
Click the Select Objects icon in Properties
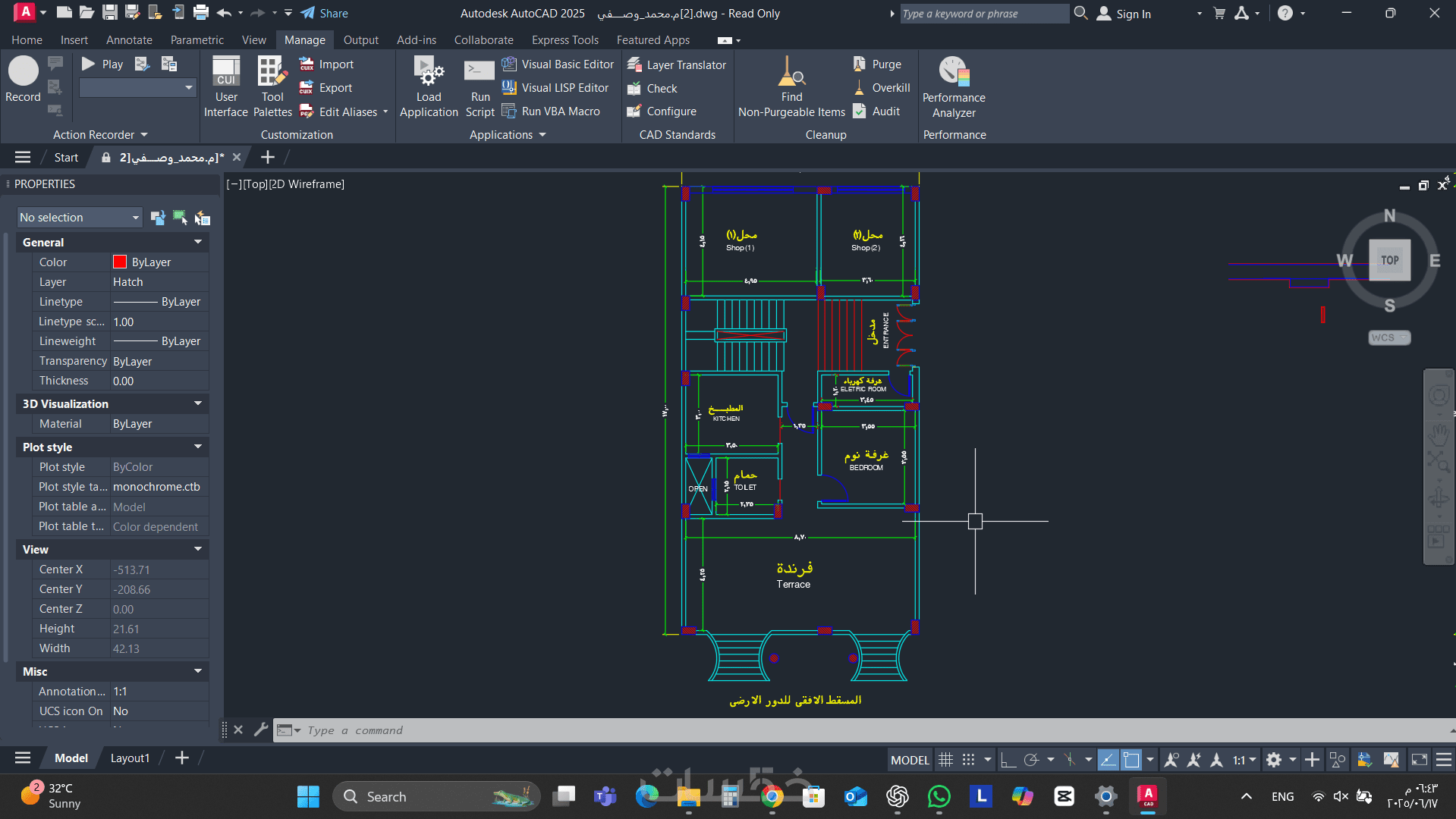point(180,218)
